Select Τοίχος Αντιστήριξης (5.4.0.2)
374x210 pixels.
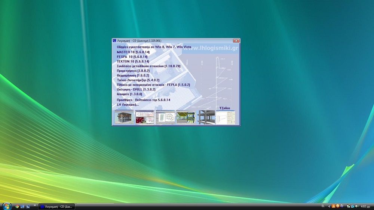point(138,80)
